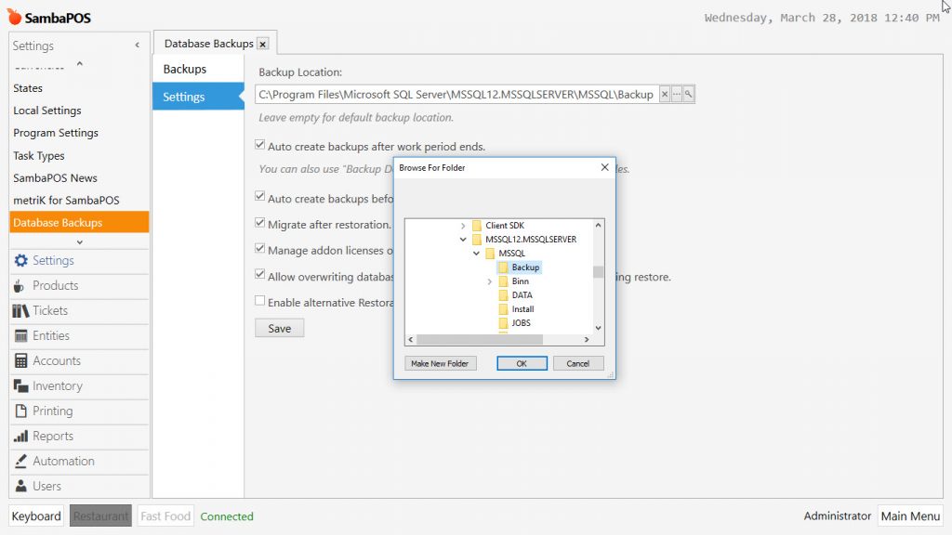Viewport: 952px width, 535px height.
Task: Click Make New Folder button
Action: point(440,363)
